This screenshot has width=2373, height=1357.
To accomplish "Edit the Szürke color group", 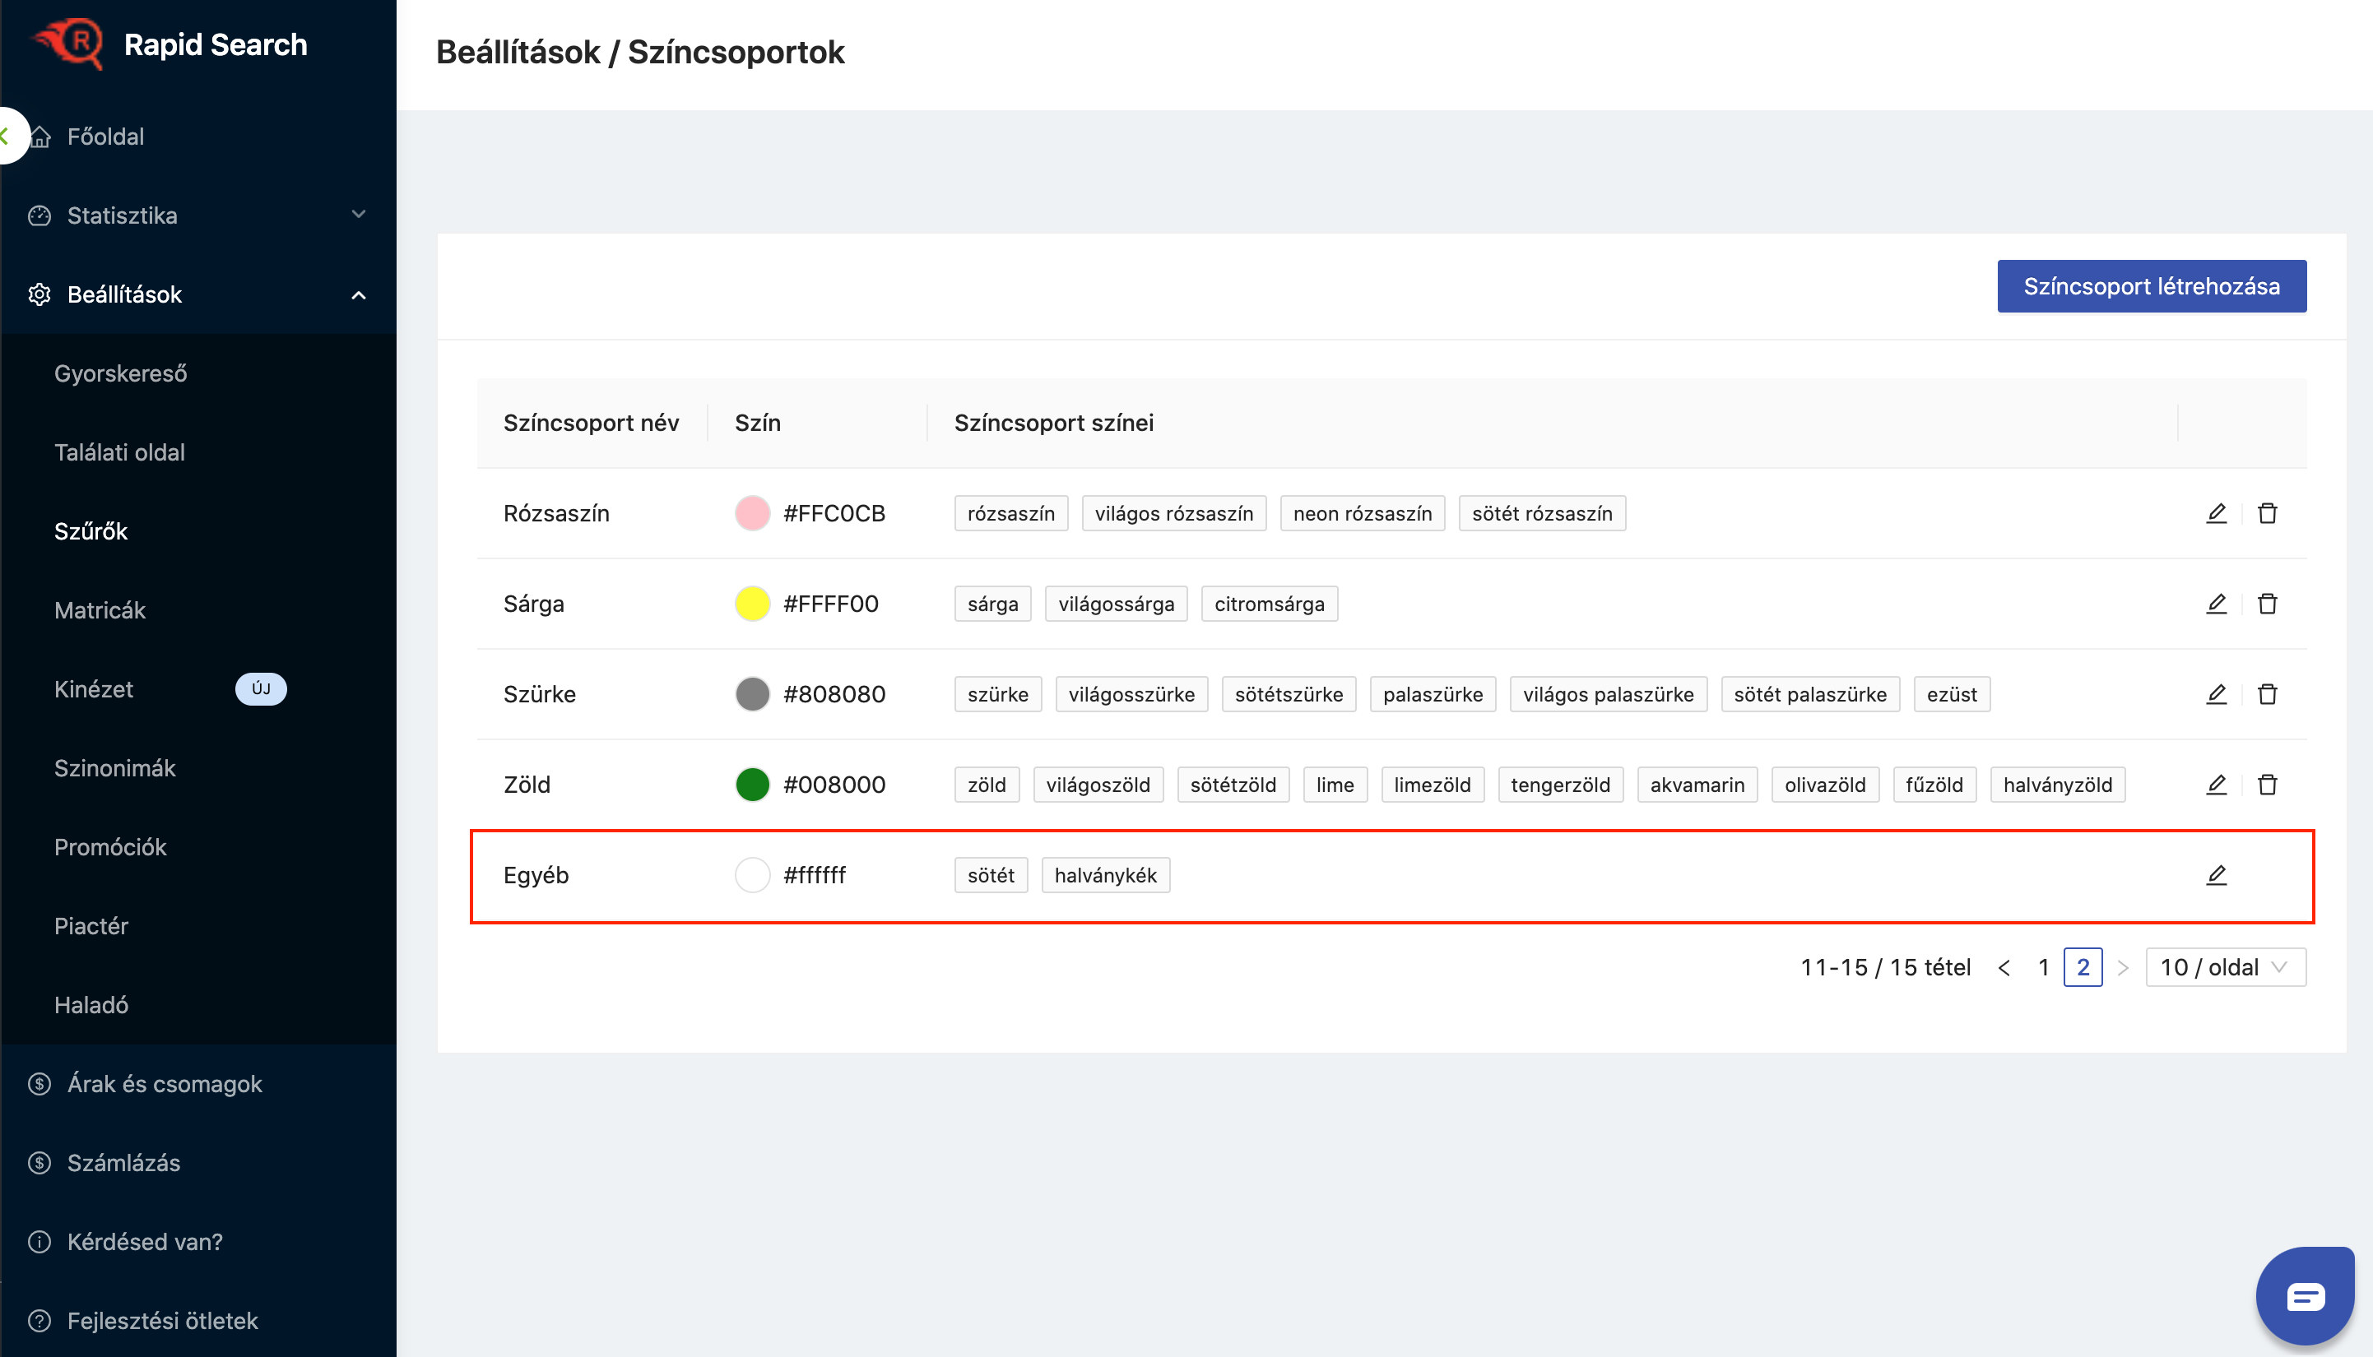I will pos(2215,694).
